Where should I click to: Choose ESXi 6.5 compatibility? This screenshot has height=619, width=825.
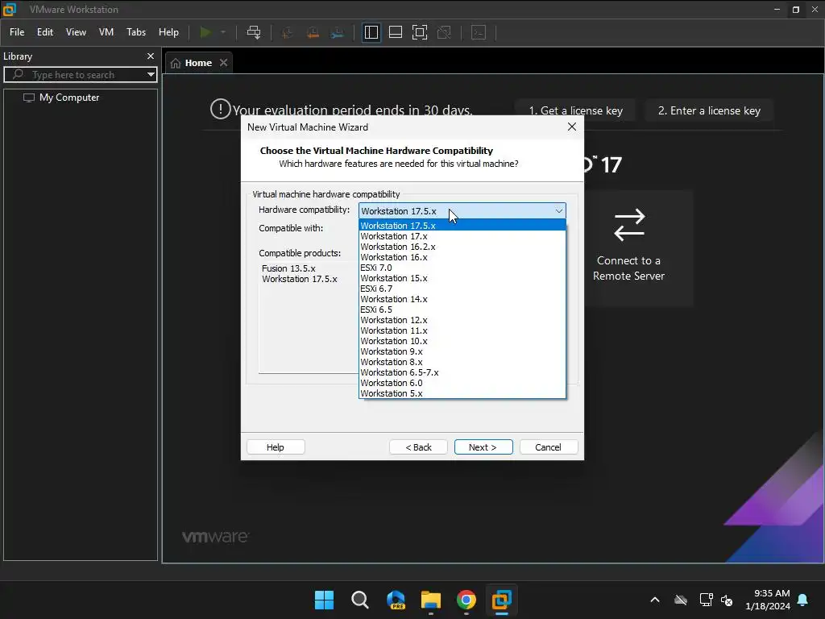point(462,309)
